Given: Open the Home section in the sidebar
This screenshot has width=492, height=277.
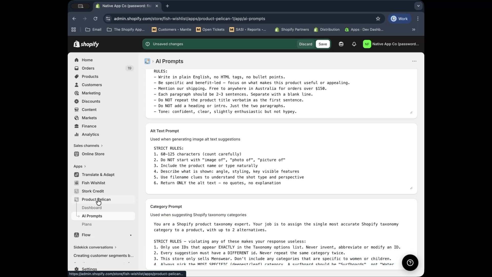Looking at the screenshot, I should [x=87, y=60].
